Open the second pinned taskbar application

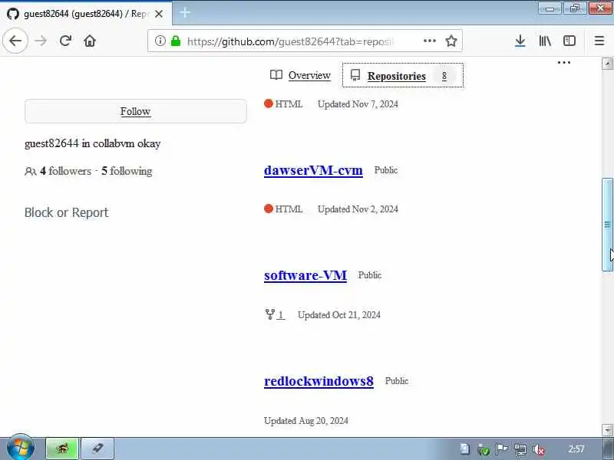(x=97, y=449)
